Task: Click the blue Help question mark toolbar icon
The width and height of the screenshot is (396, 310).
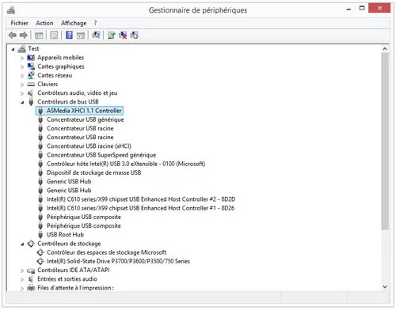Action: [69, 35]
